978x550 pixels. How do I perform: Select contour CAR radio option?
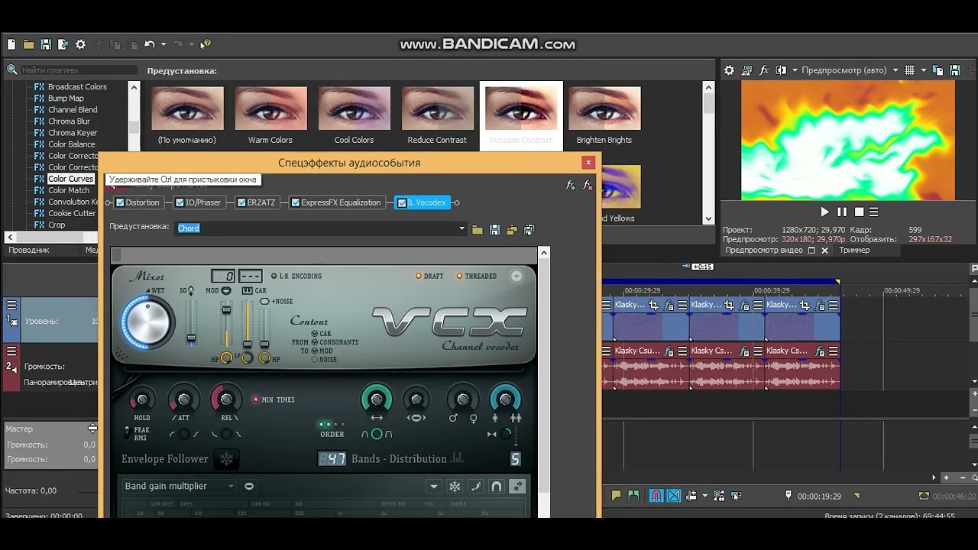(x=315, y=334)
